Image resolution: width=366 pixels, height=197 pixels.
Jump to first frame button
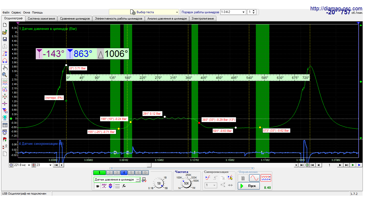[56, 165]
